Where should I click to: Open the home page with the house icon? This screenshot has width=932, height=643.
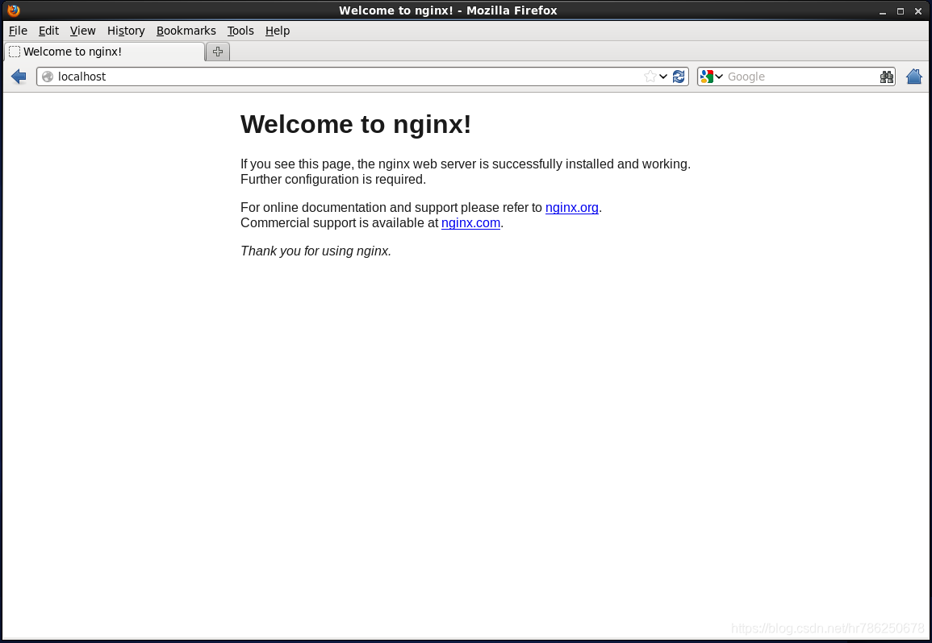tap(913, 77)
